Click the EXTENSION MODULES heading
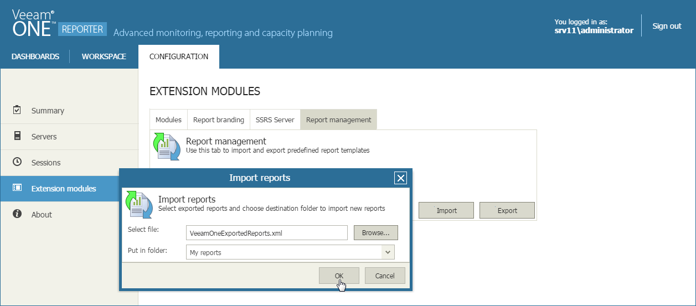 click(205, 91)
